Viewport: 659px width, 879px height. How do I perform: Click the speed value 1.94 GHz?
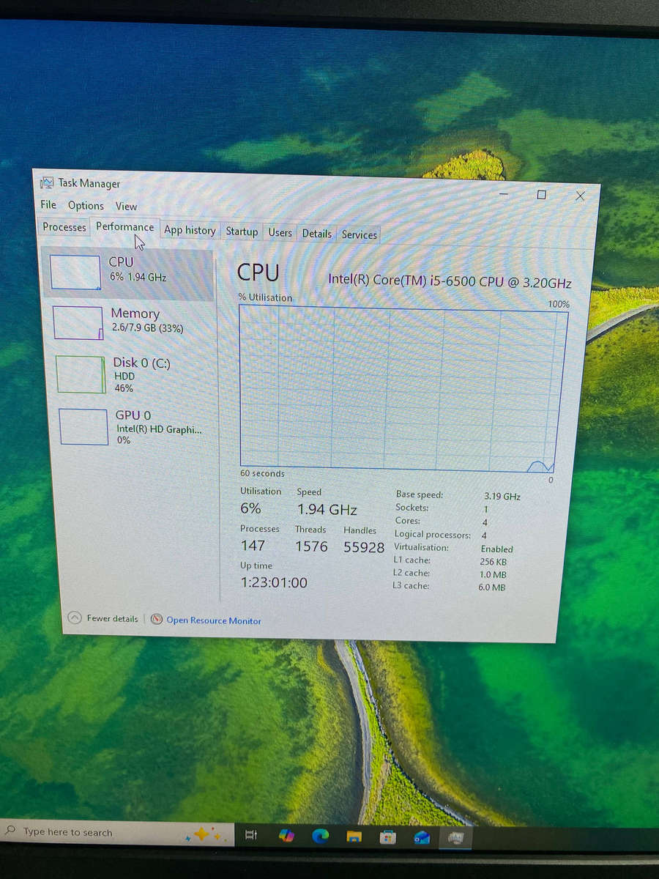(x=327, y=509)
